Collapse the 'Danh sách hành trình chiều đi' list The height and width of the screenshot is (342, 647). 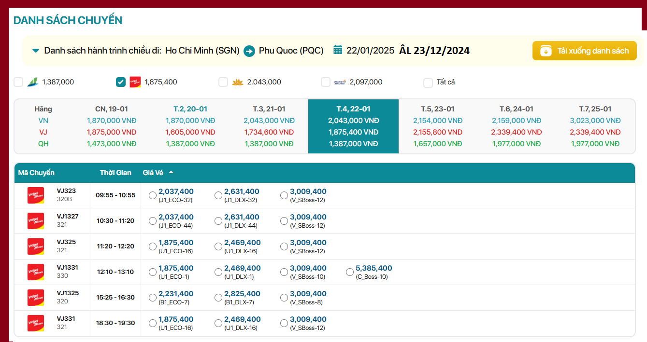tap(36, 51)
